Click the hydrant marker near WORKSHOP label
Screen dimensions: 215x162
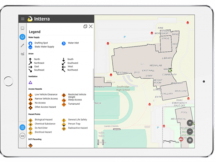(x=152, y=33)
